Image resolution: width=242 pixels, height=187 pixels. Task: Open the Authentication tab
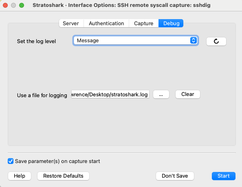(106, 24)
